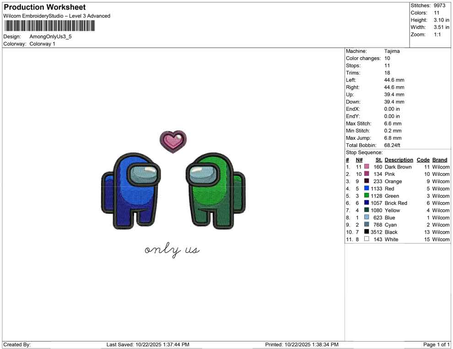Click the pink heart in the design preview
This screenshot has width=453, height=349.
tap(173, 142)
